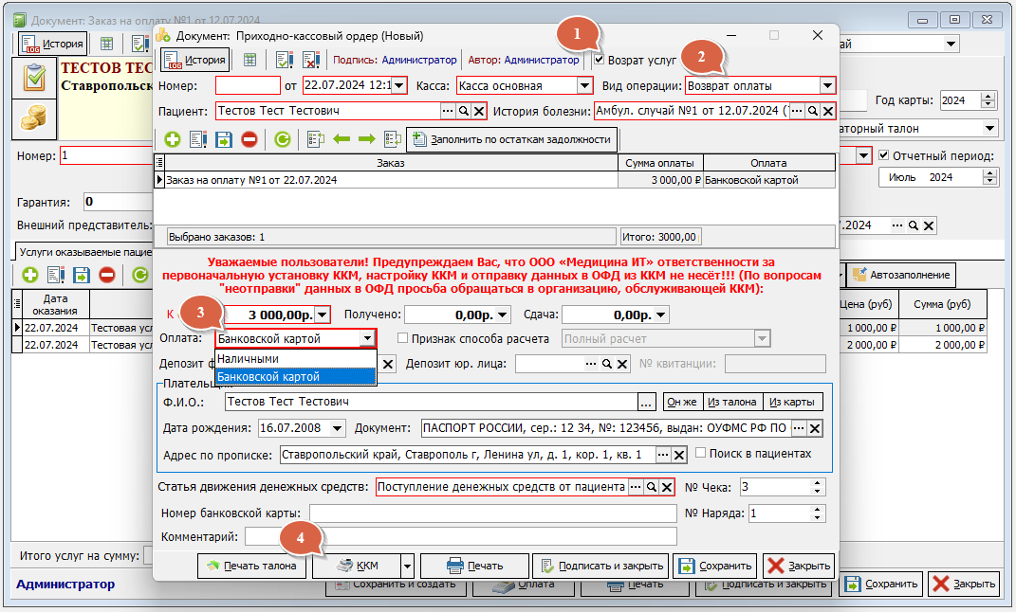The image size is (1016, 612).
Task: Increase the № Чека stepper value
Action: pyautogui.click(x=818, y=482)
